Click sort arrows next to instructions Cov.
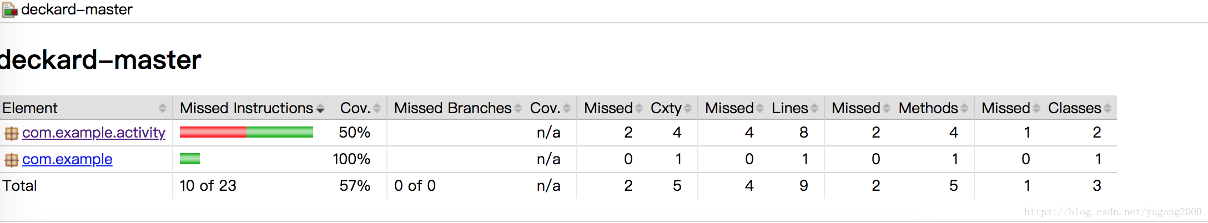The width and height of the screenshot is (1208, 223). (377, 108)
